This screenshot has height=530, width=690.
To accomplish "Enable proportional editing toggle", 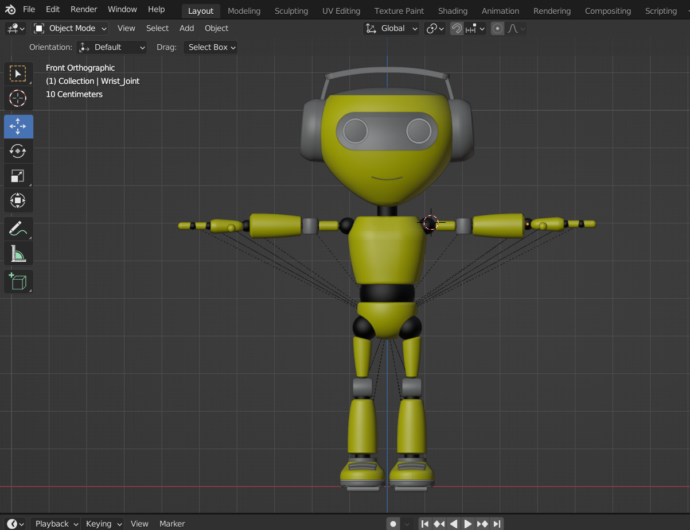I will coord(497,29).
